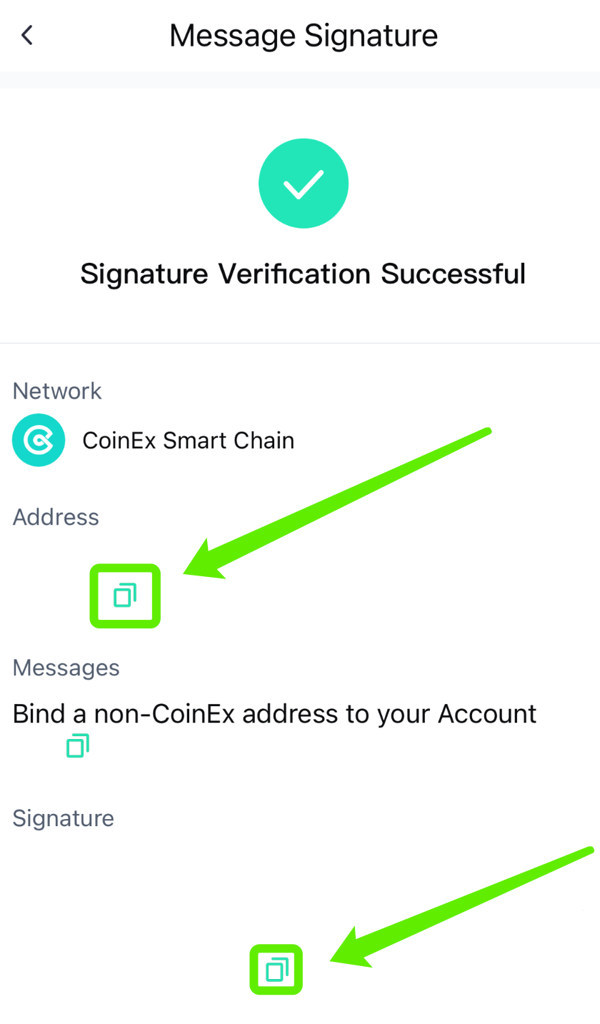600x1024 pixels.
Task: Go back using the top-left chevron
Action: coord(27,35)
